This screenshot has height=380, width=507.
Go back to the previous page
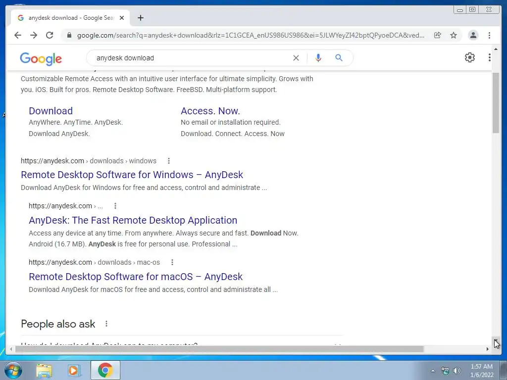18,35
